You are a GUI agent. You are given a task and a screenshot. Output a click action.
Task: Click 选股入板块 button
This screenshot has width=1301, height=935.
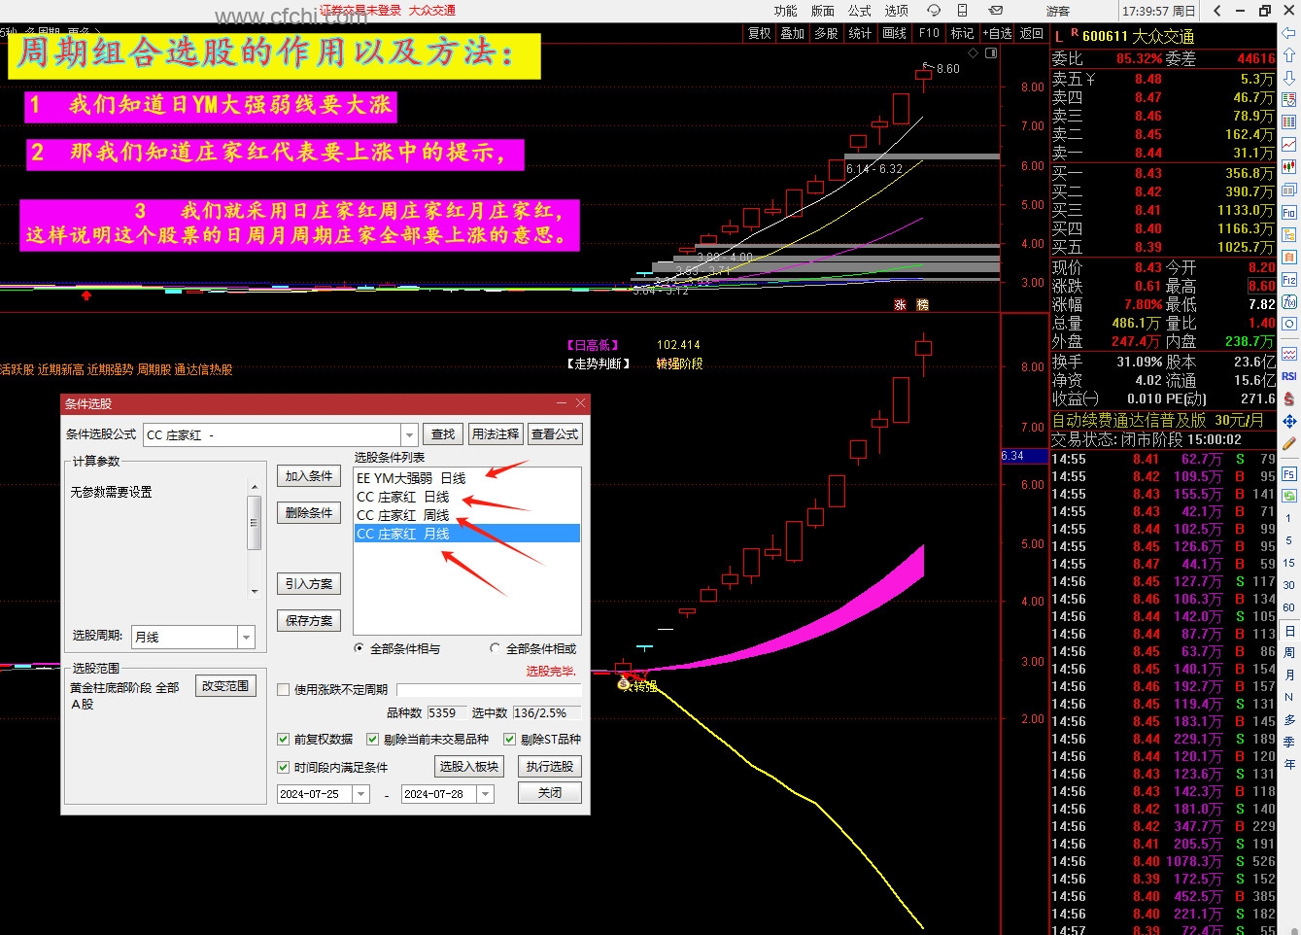pos(469,766)
